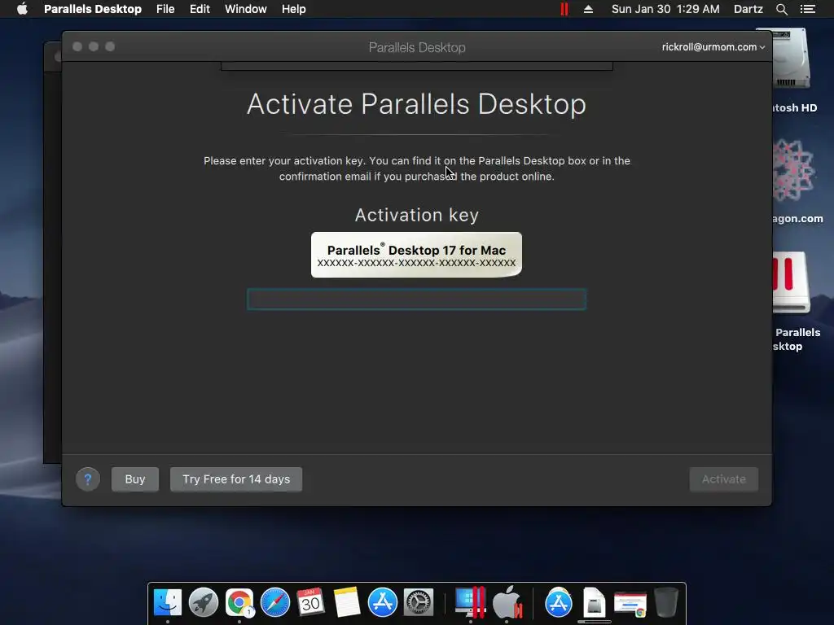This screenshot has width=834, height=625.
Task: Open the App Store icon beside Notes in Dock
Action: pos(383,602)
